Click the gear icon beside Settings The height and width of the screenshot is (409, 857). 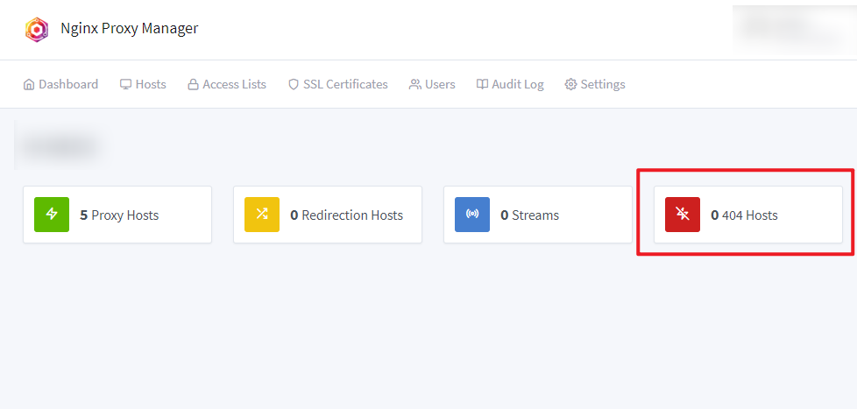click(570, 85)
